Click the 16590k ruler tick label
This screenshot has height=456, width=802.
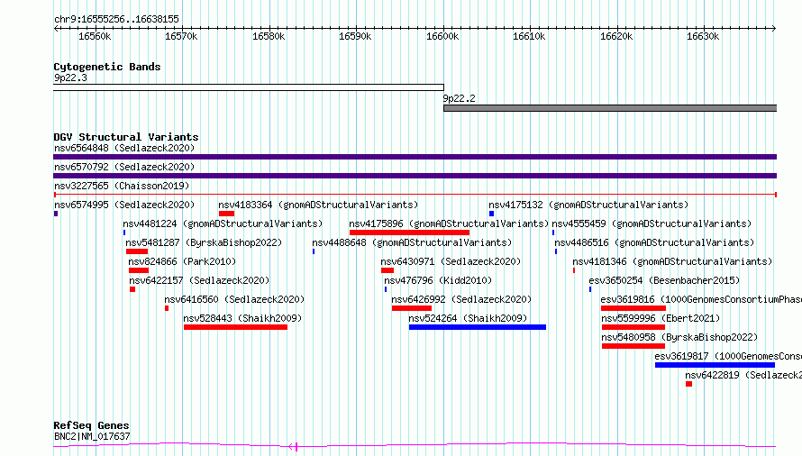pos(355,36)
